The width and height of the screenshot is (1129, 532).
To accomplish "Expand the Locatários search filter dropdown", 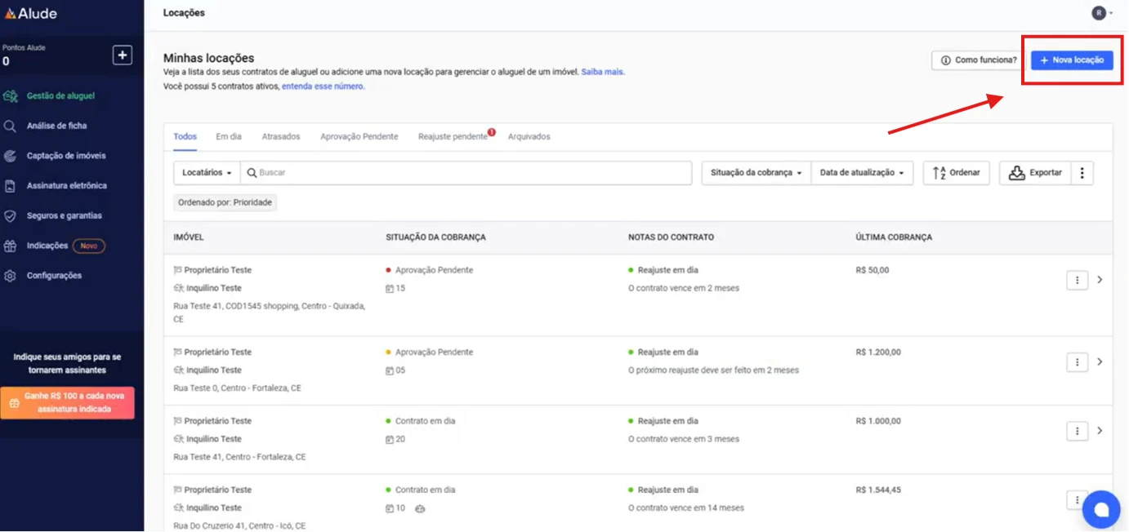I will tap(207, 173).
